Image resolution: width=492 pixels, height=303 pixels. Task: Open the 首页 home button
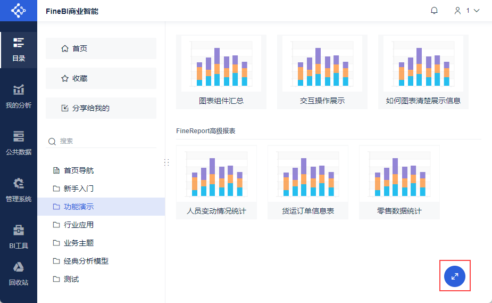point(101,48)
